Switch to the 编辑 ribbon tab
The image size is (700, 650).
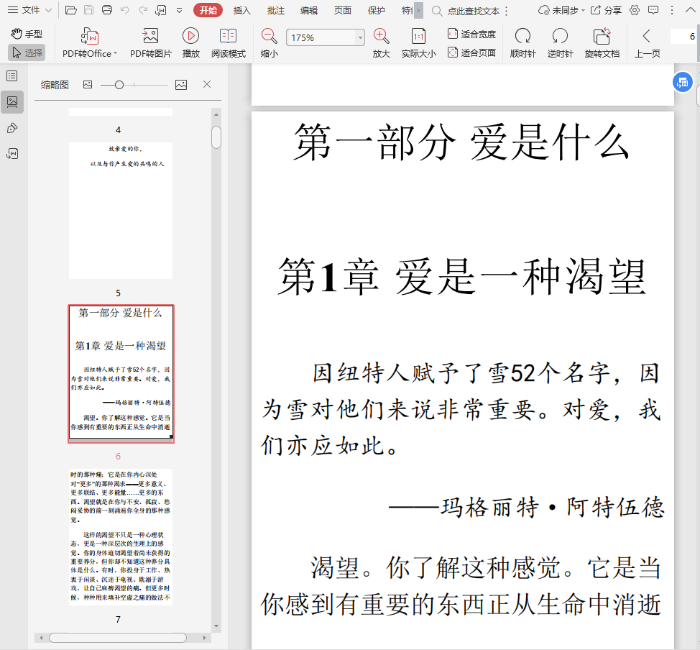point(309,10)
